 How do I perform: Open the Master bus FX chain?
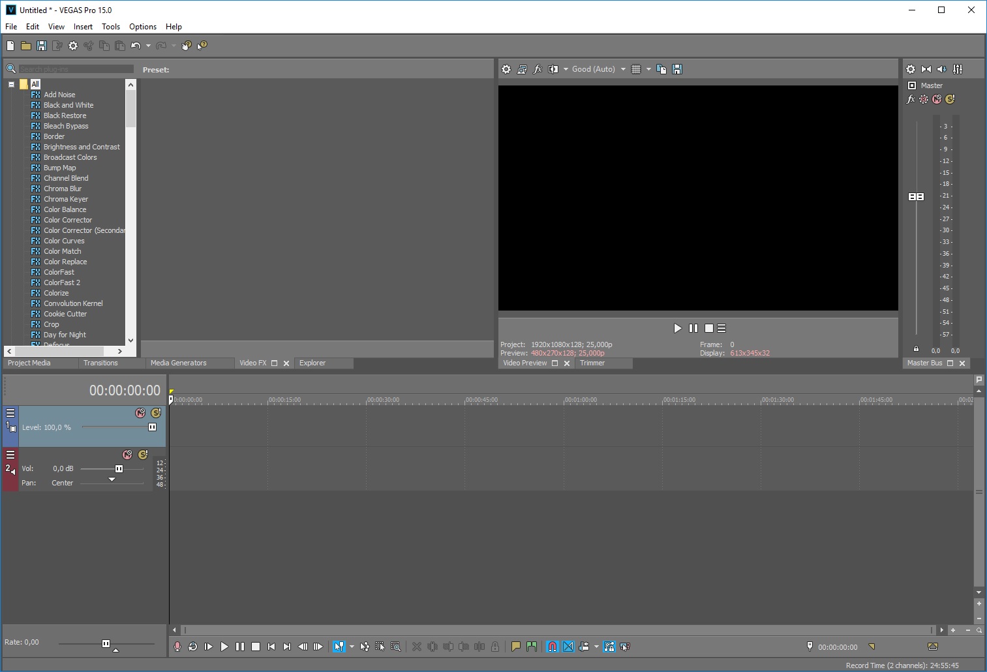[911, 99]
